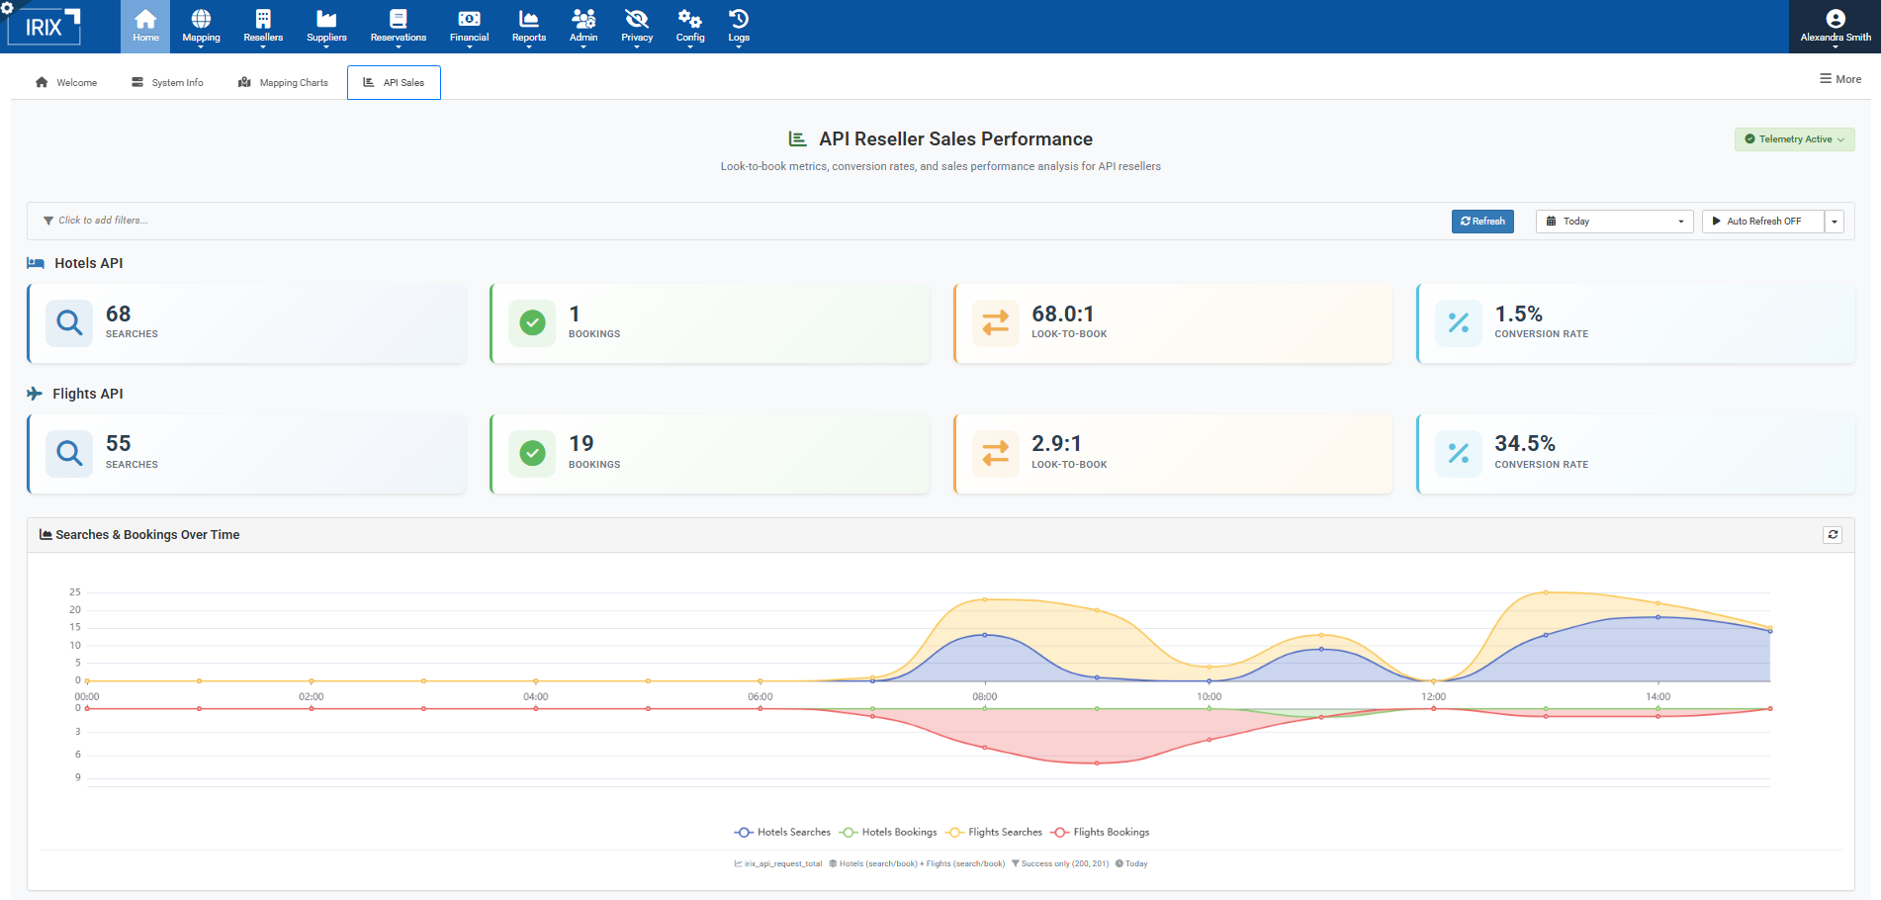Toggle Auto Refresh OFF button
Viewport: 1881px width, 900px height.
pos(1761,221)
